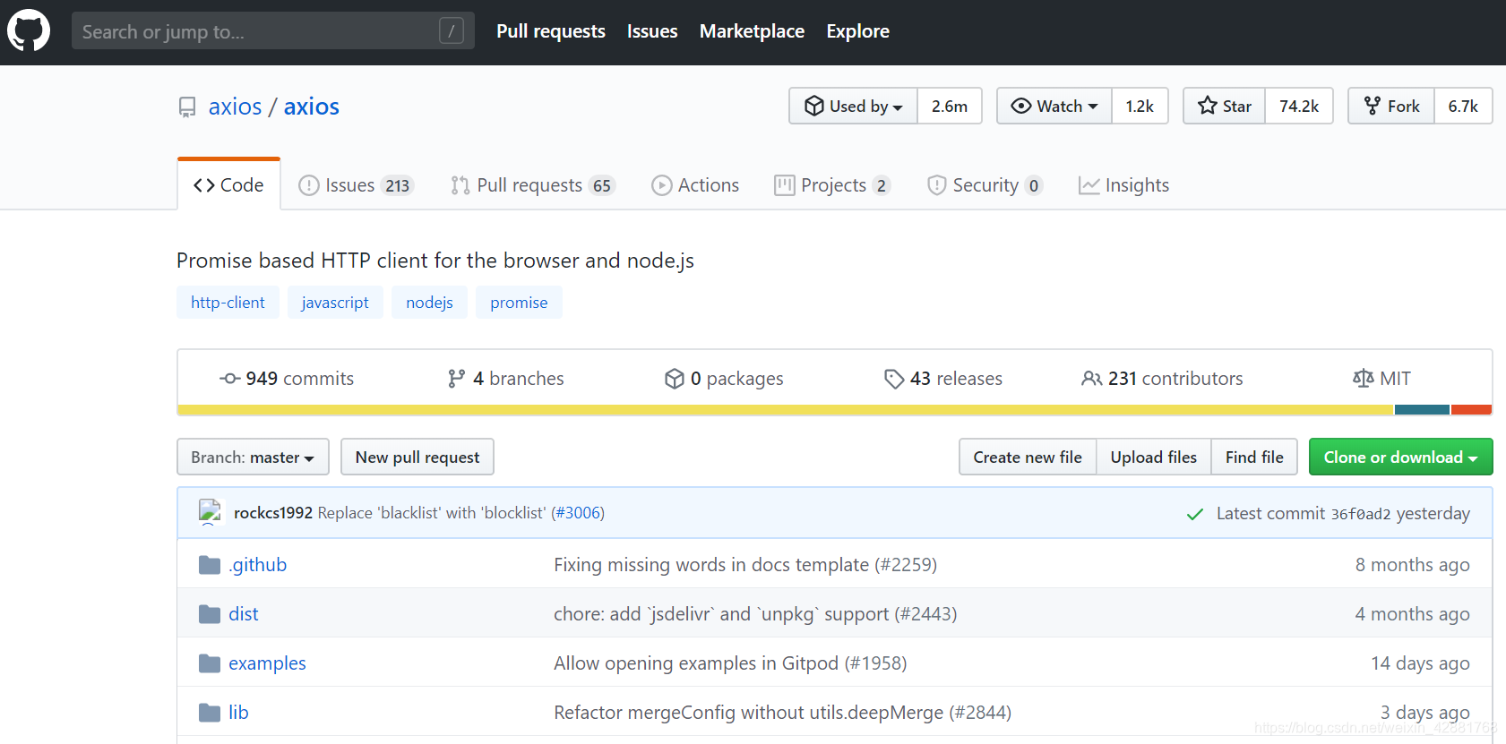The width and height of the screenshot is (1506, 744).
Task: Open pull request #3006 link
Action: [x=578, y=513]
